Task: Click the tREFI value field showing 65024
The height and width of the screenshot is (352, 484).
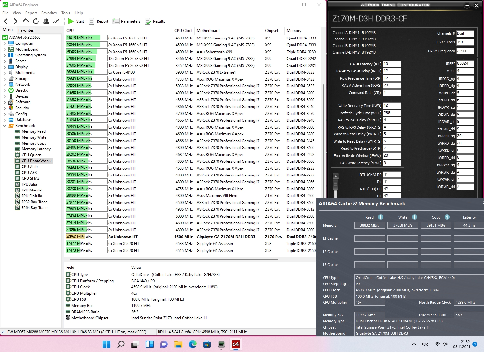Action: (465, 64)
